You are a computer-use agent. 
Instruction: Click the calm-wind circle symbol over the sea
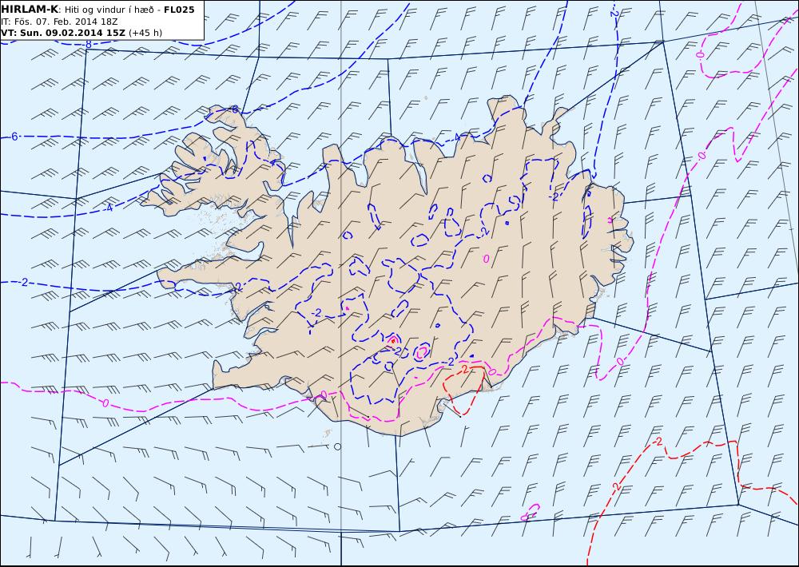(337, 446)
